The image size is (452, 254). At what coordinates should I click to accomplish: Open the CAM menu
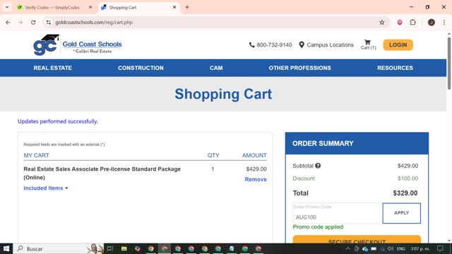[x=216, y=68]
